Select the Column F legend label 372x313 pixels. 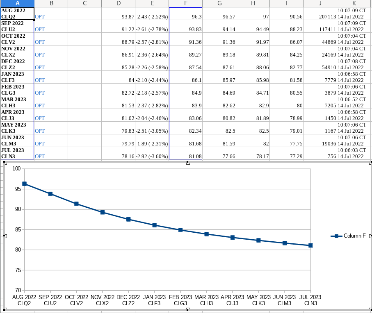(354, 236)
